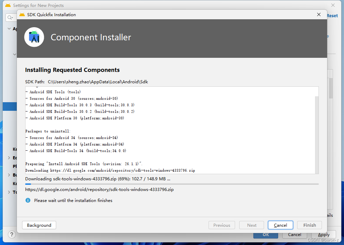The height and width of the screenshot is (245, 344).
Task: Select the highlighted blue settings tree row
Action: point(10,106)
